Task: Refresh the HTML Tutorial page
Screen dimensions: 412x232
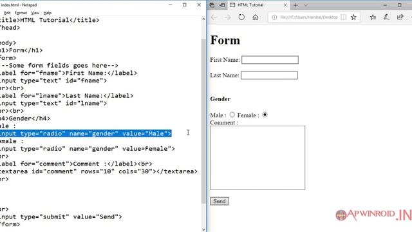Action: click(241, 17)
